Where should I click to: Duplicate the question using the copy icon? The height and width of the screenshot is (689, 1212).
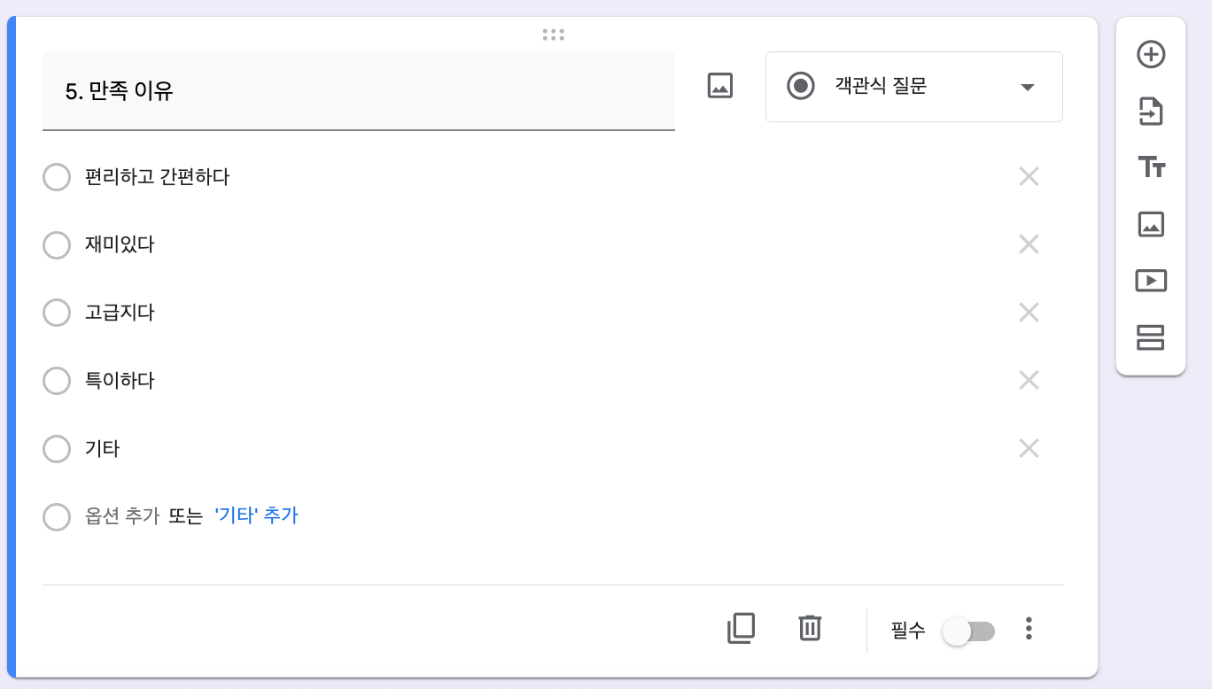click(x=741, y=628)
